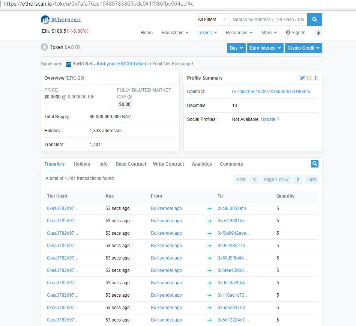Click the '80,000,000,000 BAO' total supply value
This screenshot has width=356, height=326.
110,117
